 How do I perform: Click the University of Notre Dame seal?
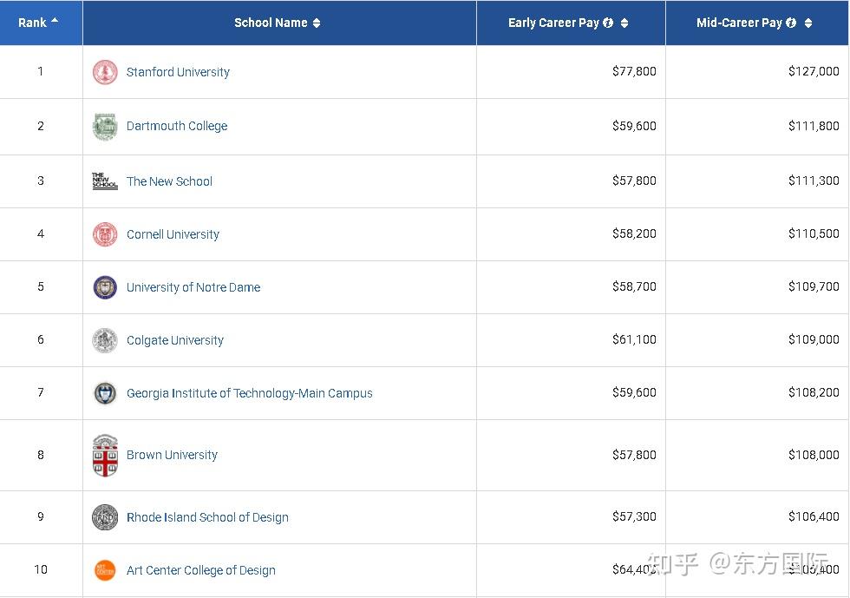(x=105, y=287)
